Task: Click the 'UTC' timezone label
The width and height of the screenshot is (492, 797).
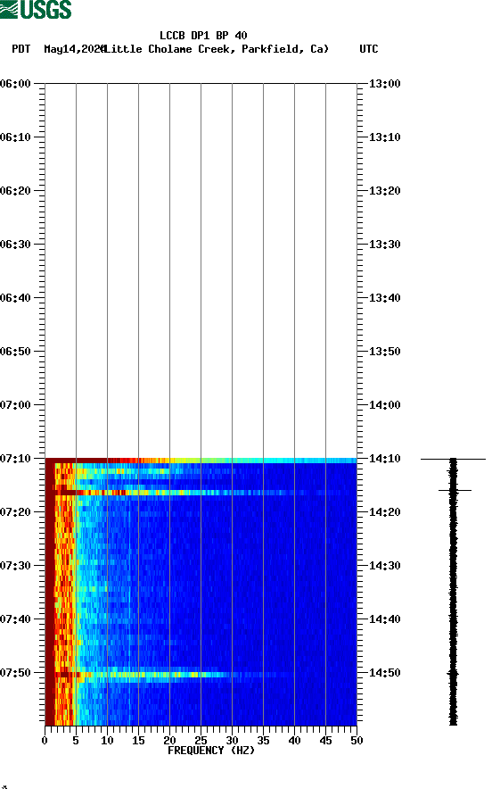Action: tap(369, 49)
